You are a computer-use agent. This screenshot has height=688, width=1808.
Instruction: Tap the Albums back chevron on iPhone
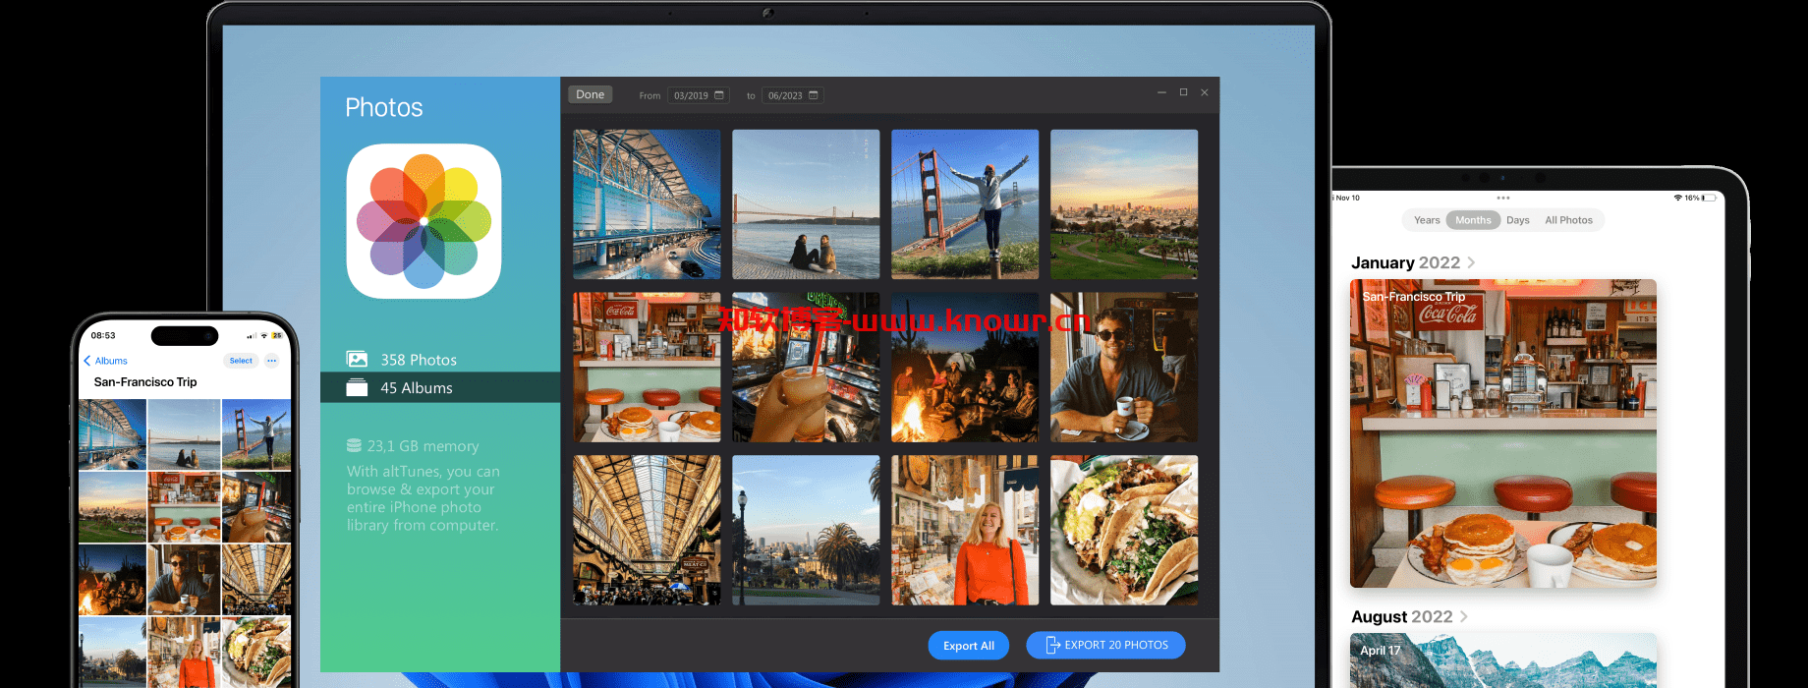[87, 361]
